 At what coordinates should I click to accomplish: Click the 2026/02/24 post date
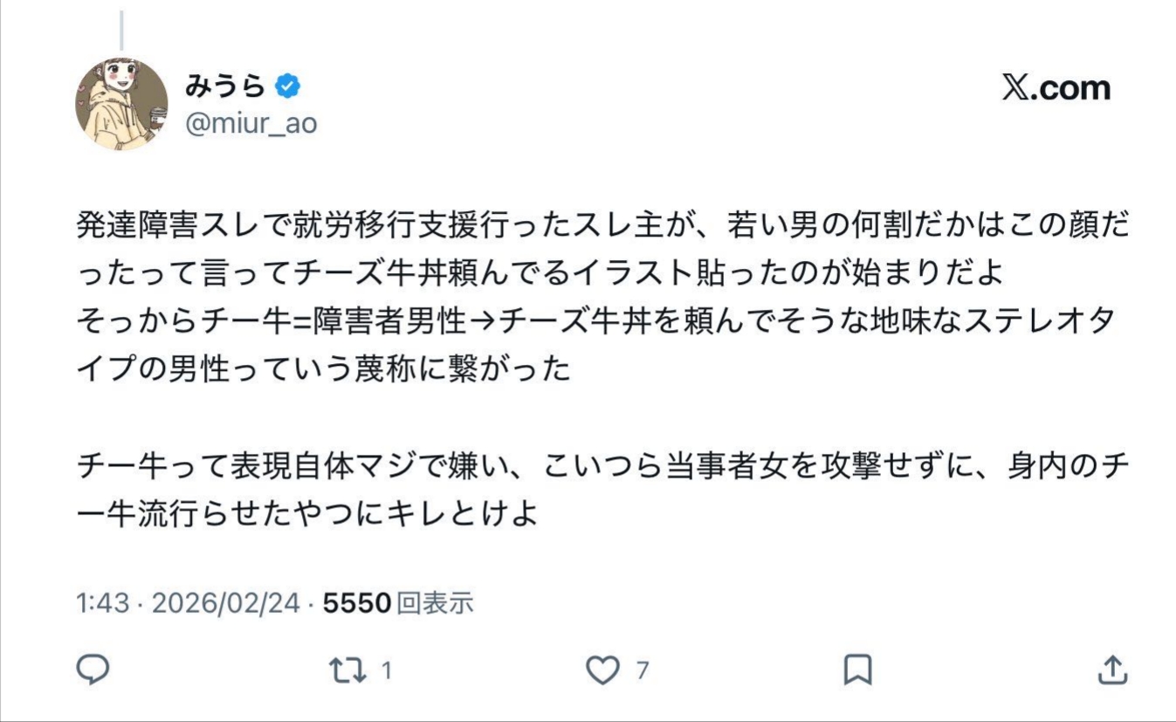pos(226,603)
